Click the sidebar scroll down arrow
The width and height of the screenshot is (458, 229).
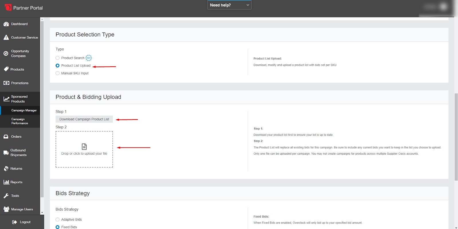[42, 213]
